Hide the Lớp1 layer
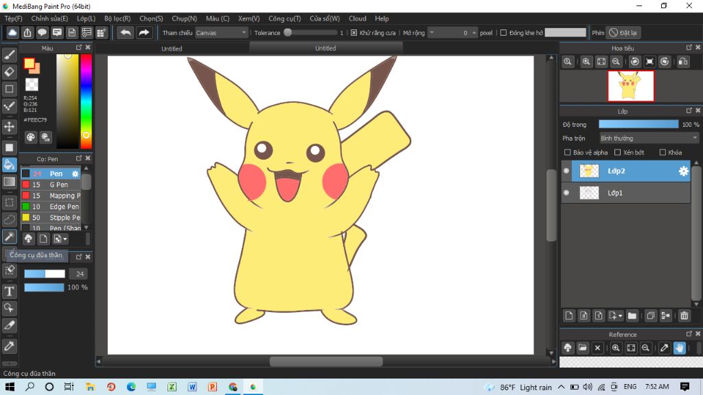This screenshot has height=395, width=703. 566,193
